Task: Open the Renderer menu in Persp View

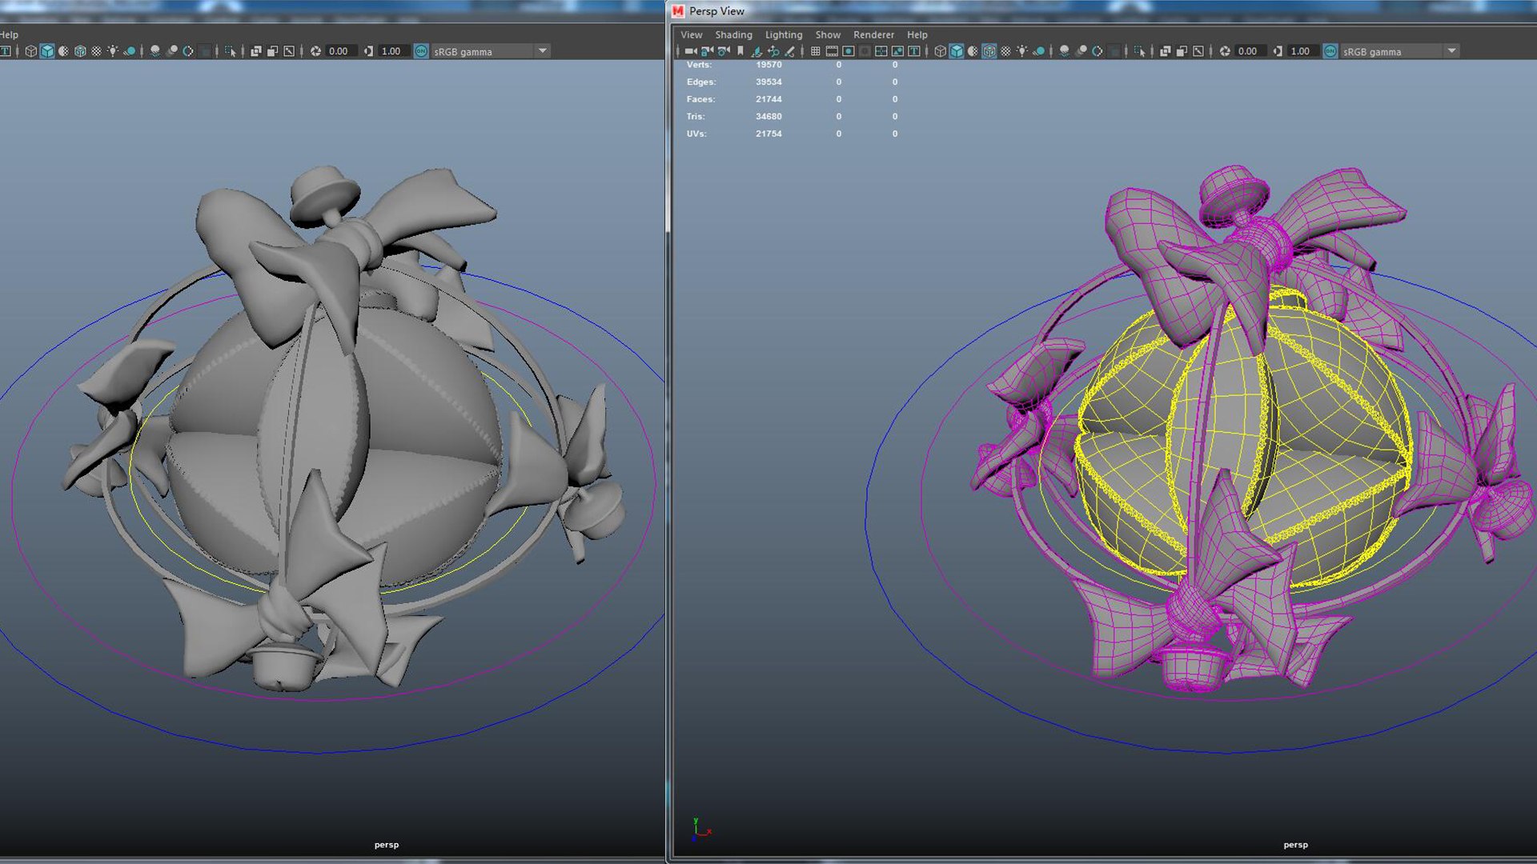Action: click(874, 35)
